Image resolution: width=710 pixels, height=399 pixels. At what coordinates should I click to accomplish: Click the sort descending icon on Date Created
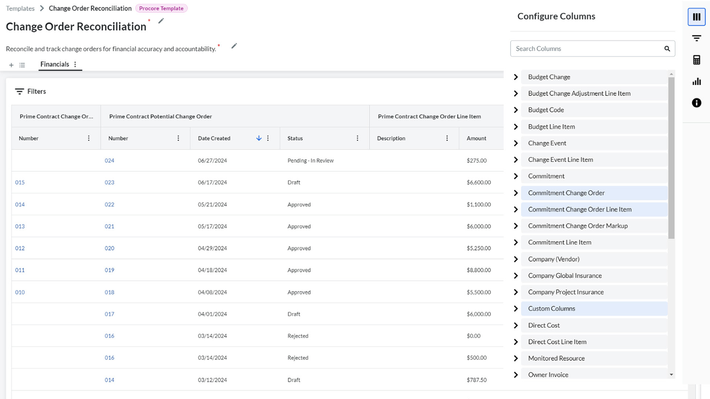(258, 138)
